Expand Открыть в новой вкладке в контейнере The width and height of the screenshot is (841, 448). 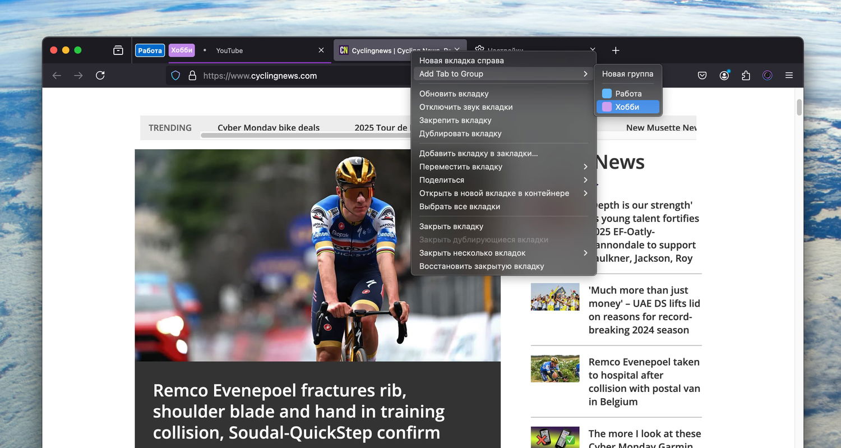pos(503,193)
